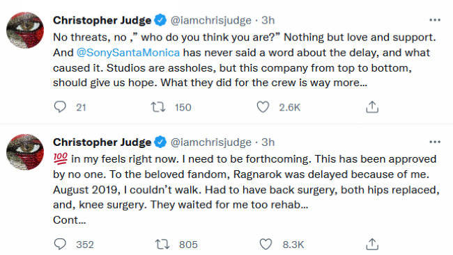The image size is (453, 255).
Task: Retweet the 'No threats' tweet
Action: pyautogui.click(x=158, y=107)
